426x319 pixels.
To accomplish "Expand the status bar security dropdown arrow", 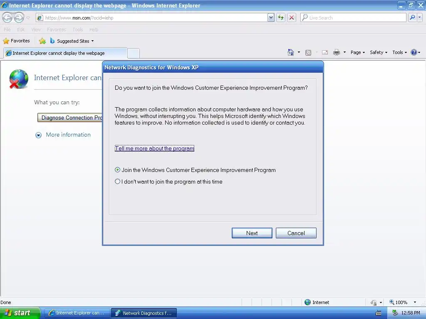I will point(381,302).
